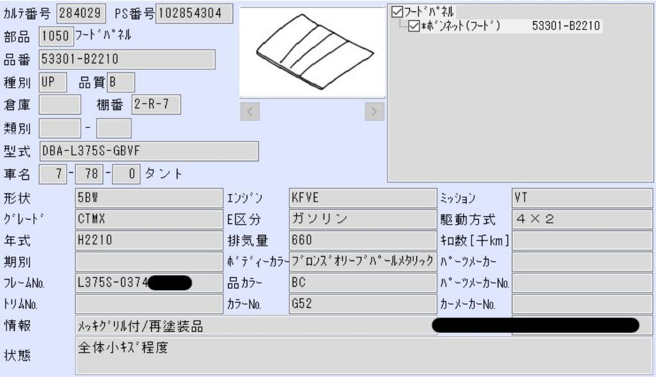Show the previous part image

pyautogui.click(x=250, y=111)
